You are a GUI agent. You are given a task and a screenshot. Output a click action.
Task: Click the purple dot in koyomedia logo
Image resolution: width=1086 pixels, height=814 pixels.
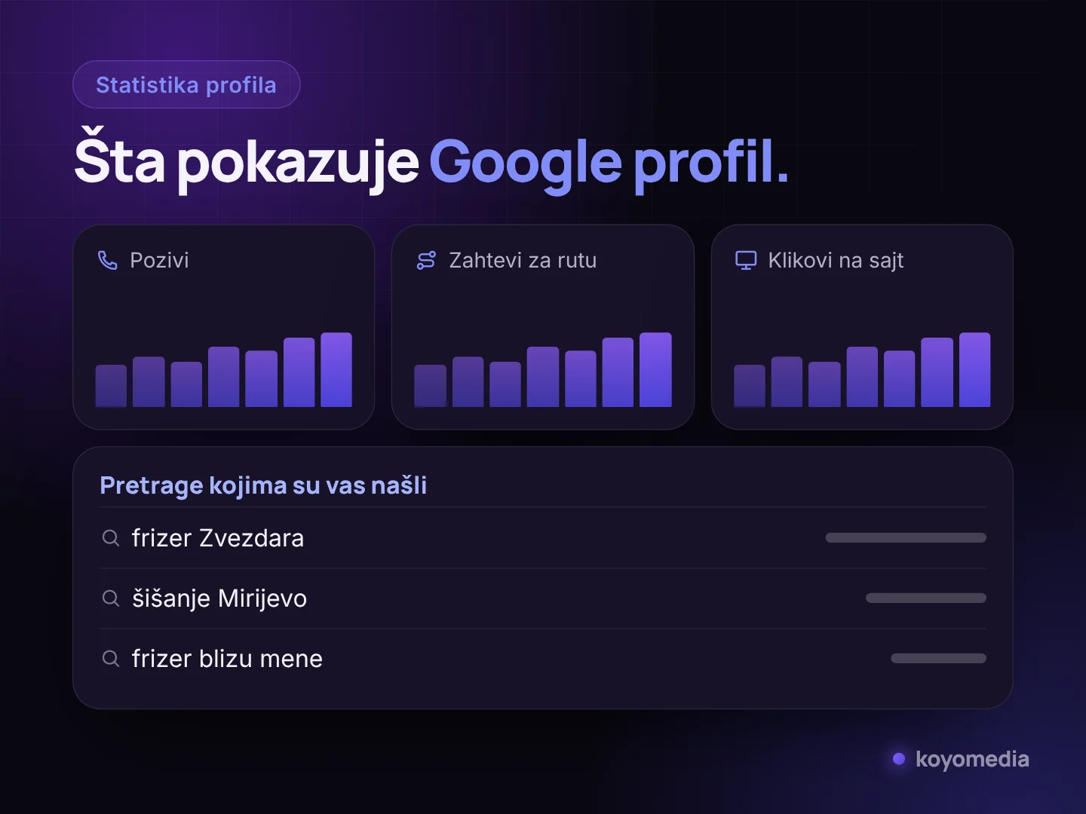(899, 759)
